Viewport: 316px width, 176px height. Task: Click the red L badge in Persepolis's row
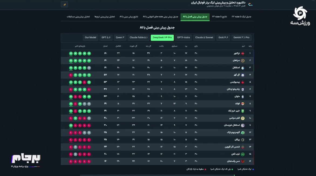coord(84,82)
